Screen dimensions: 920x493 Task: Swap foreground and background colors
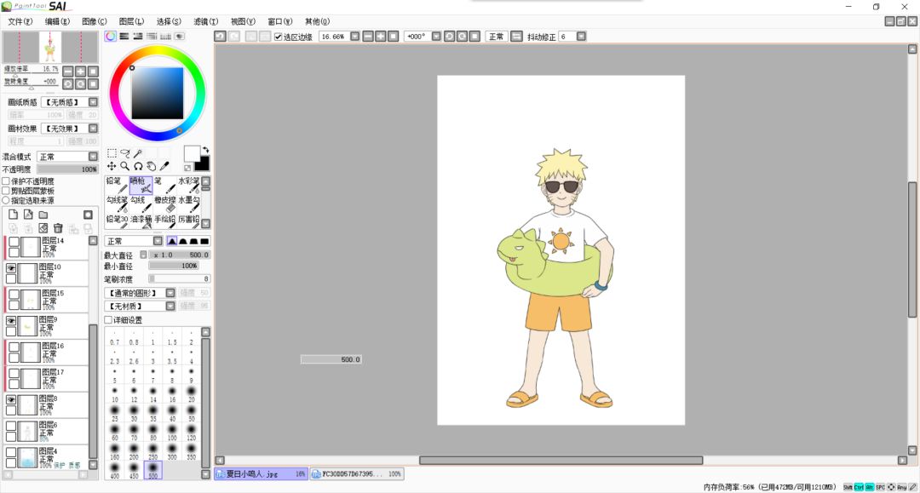click(x=205, y=150)
